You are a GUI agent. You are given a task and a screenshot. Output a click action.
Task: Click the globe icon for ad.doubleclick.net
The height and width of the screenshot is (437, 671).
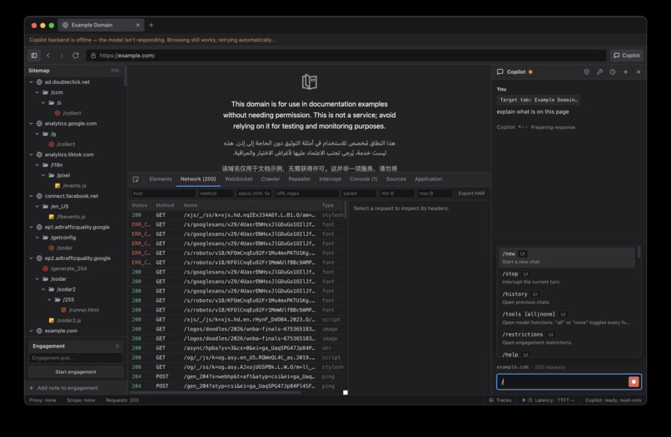coord(39,82)
